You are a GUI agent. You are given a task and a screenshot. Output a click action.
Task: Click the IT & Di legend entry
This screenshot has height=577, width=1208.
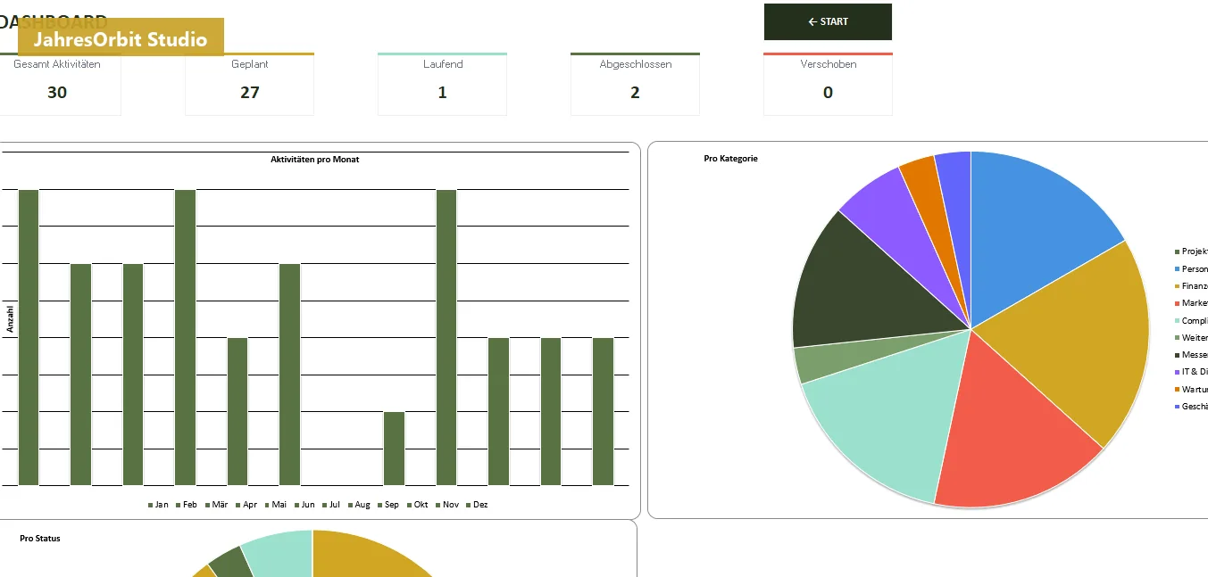1191,372
